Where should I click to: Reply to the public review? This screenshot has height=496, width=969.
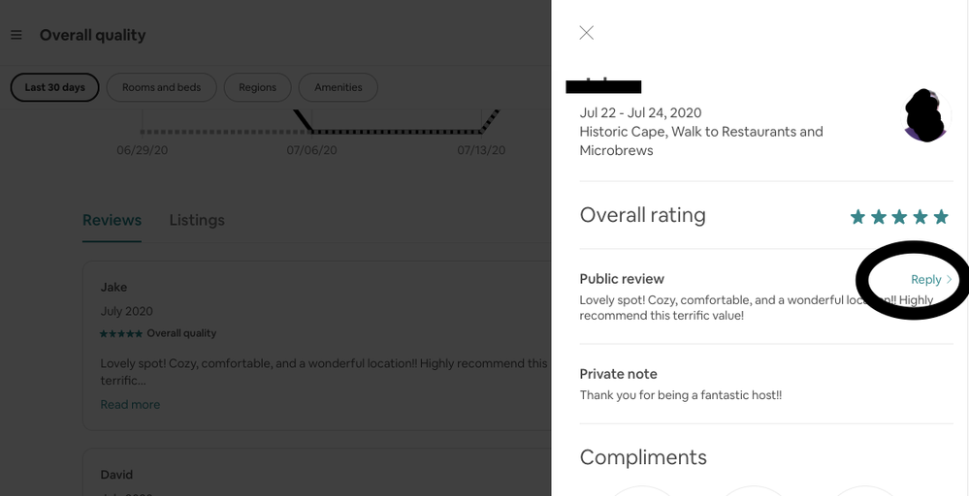pyautogui.click(x=925, y=279)
